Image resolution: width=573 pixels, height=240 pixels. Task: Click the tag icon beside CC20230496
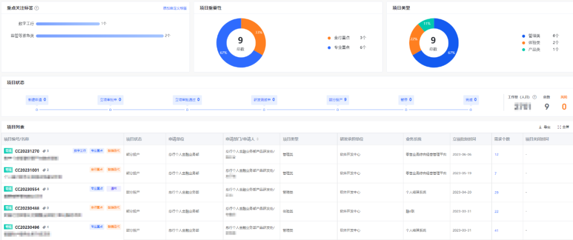[44, 227]
